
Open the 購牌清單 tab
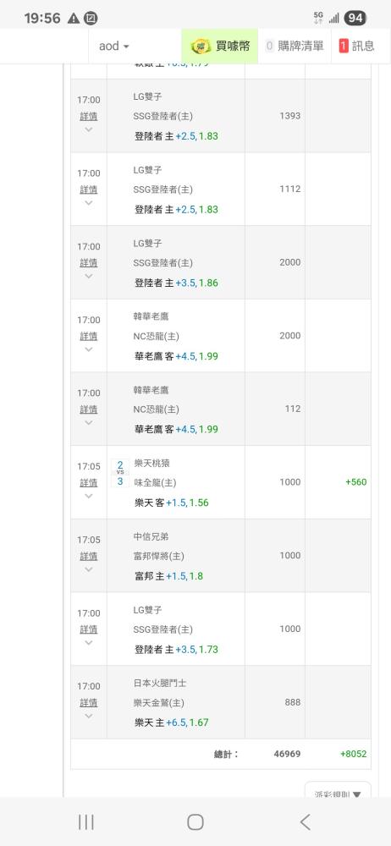tap(295, 46)
